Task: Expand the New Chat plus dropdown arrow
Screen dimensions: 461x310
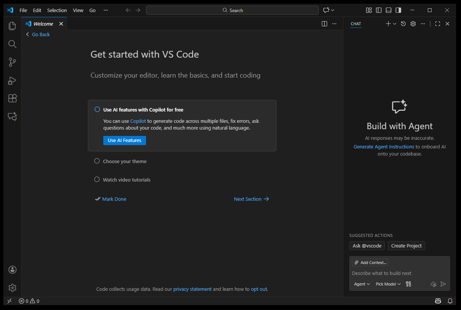Action: point(395,24)
